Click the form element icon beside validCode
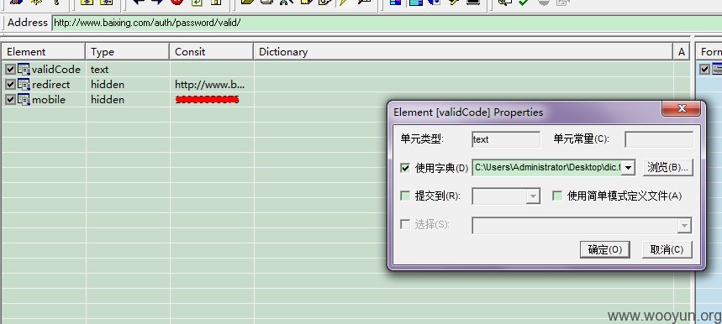This screenshot has height=324, width=722. click(x=24, y=70)
